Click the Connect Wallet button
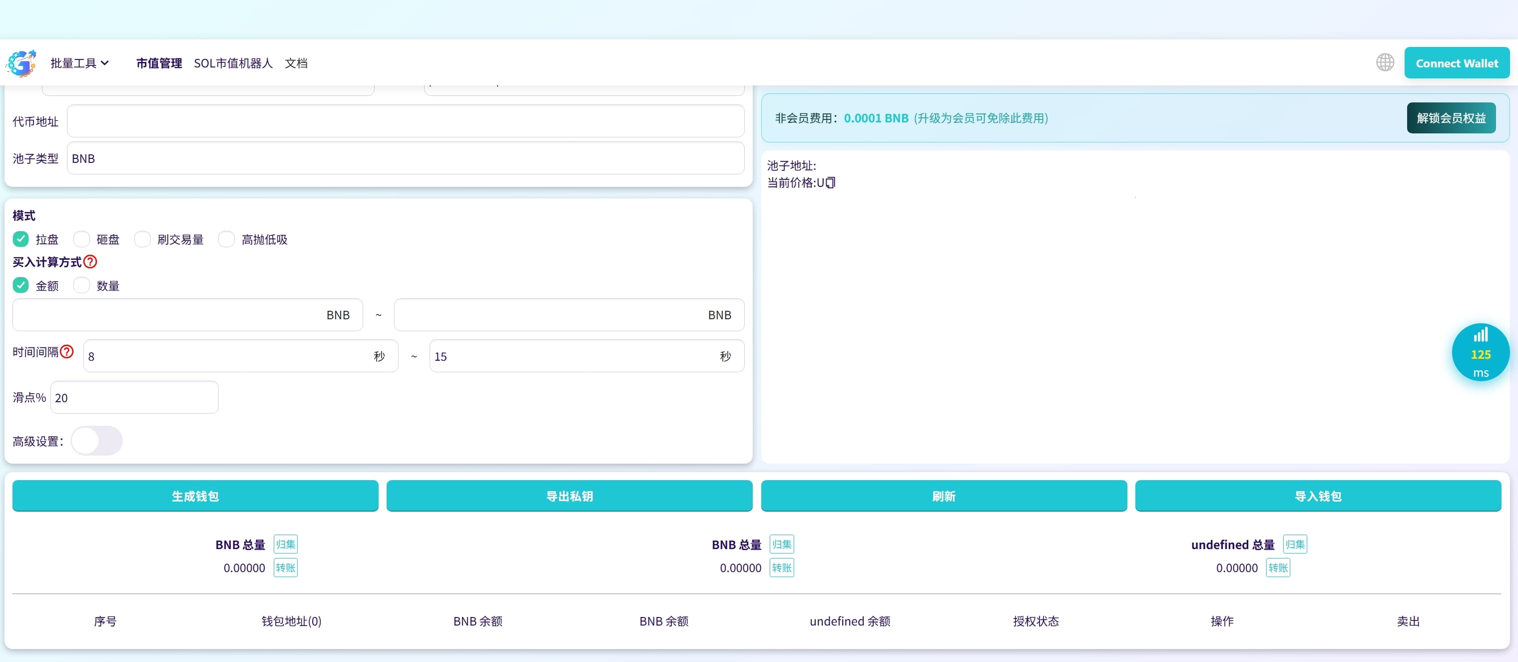Viewport: 1518px width, 662px height. coord(1457,62)
